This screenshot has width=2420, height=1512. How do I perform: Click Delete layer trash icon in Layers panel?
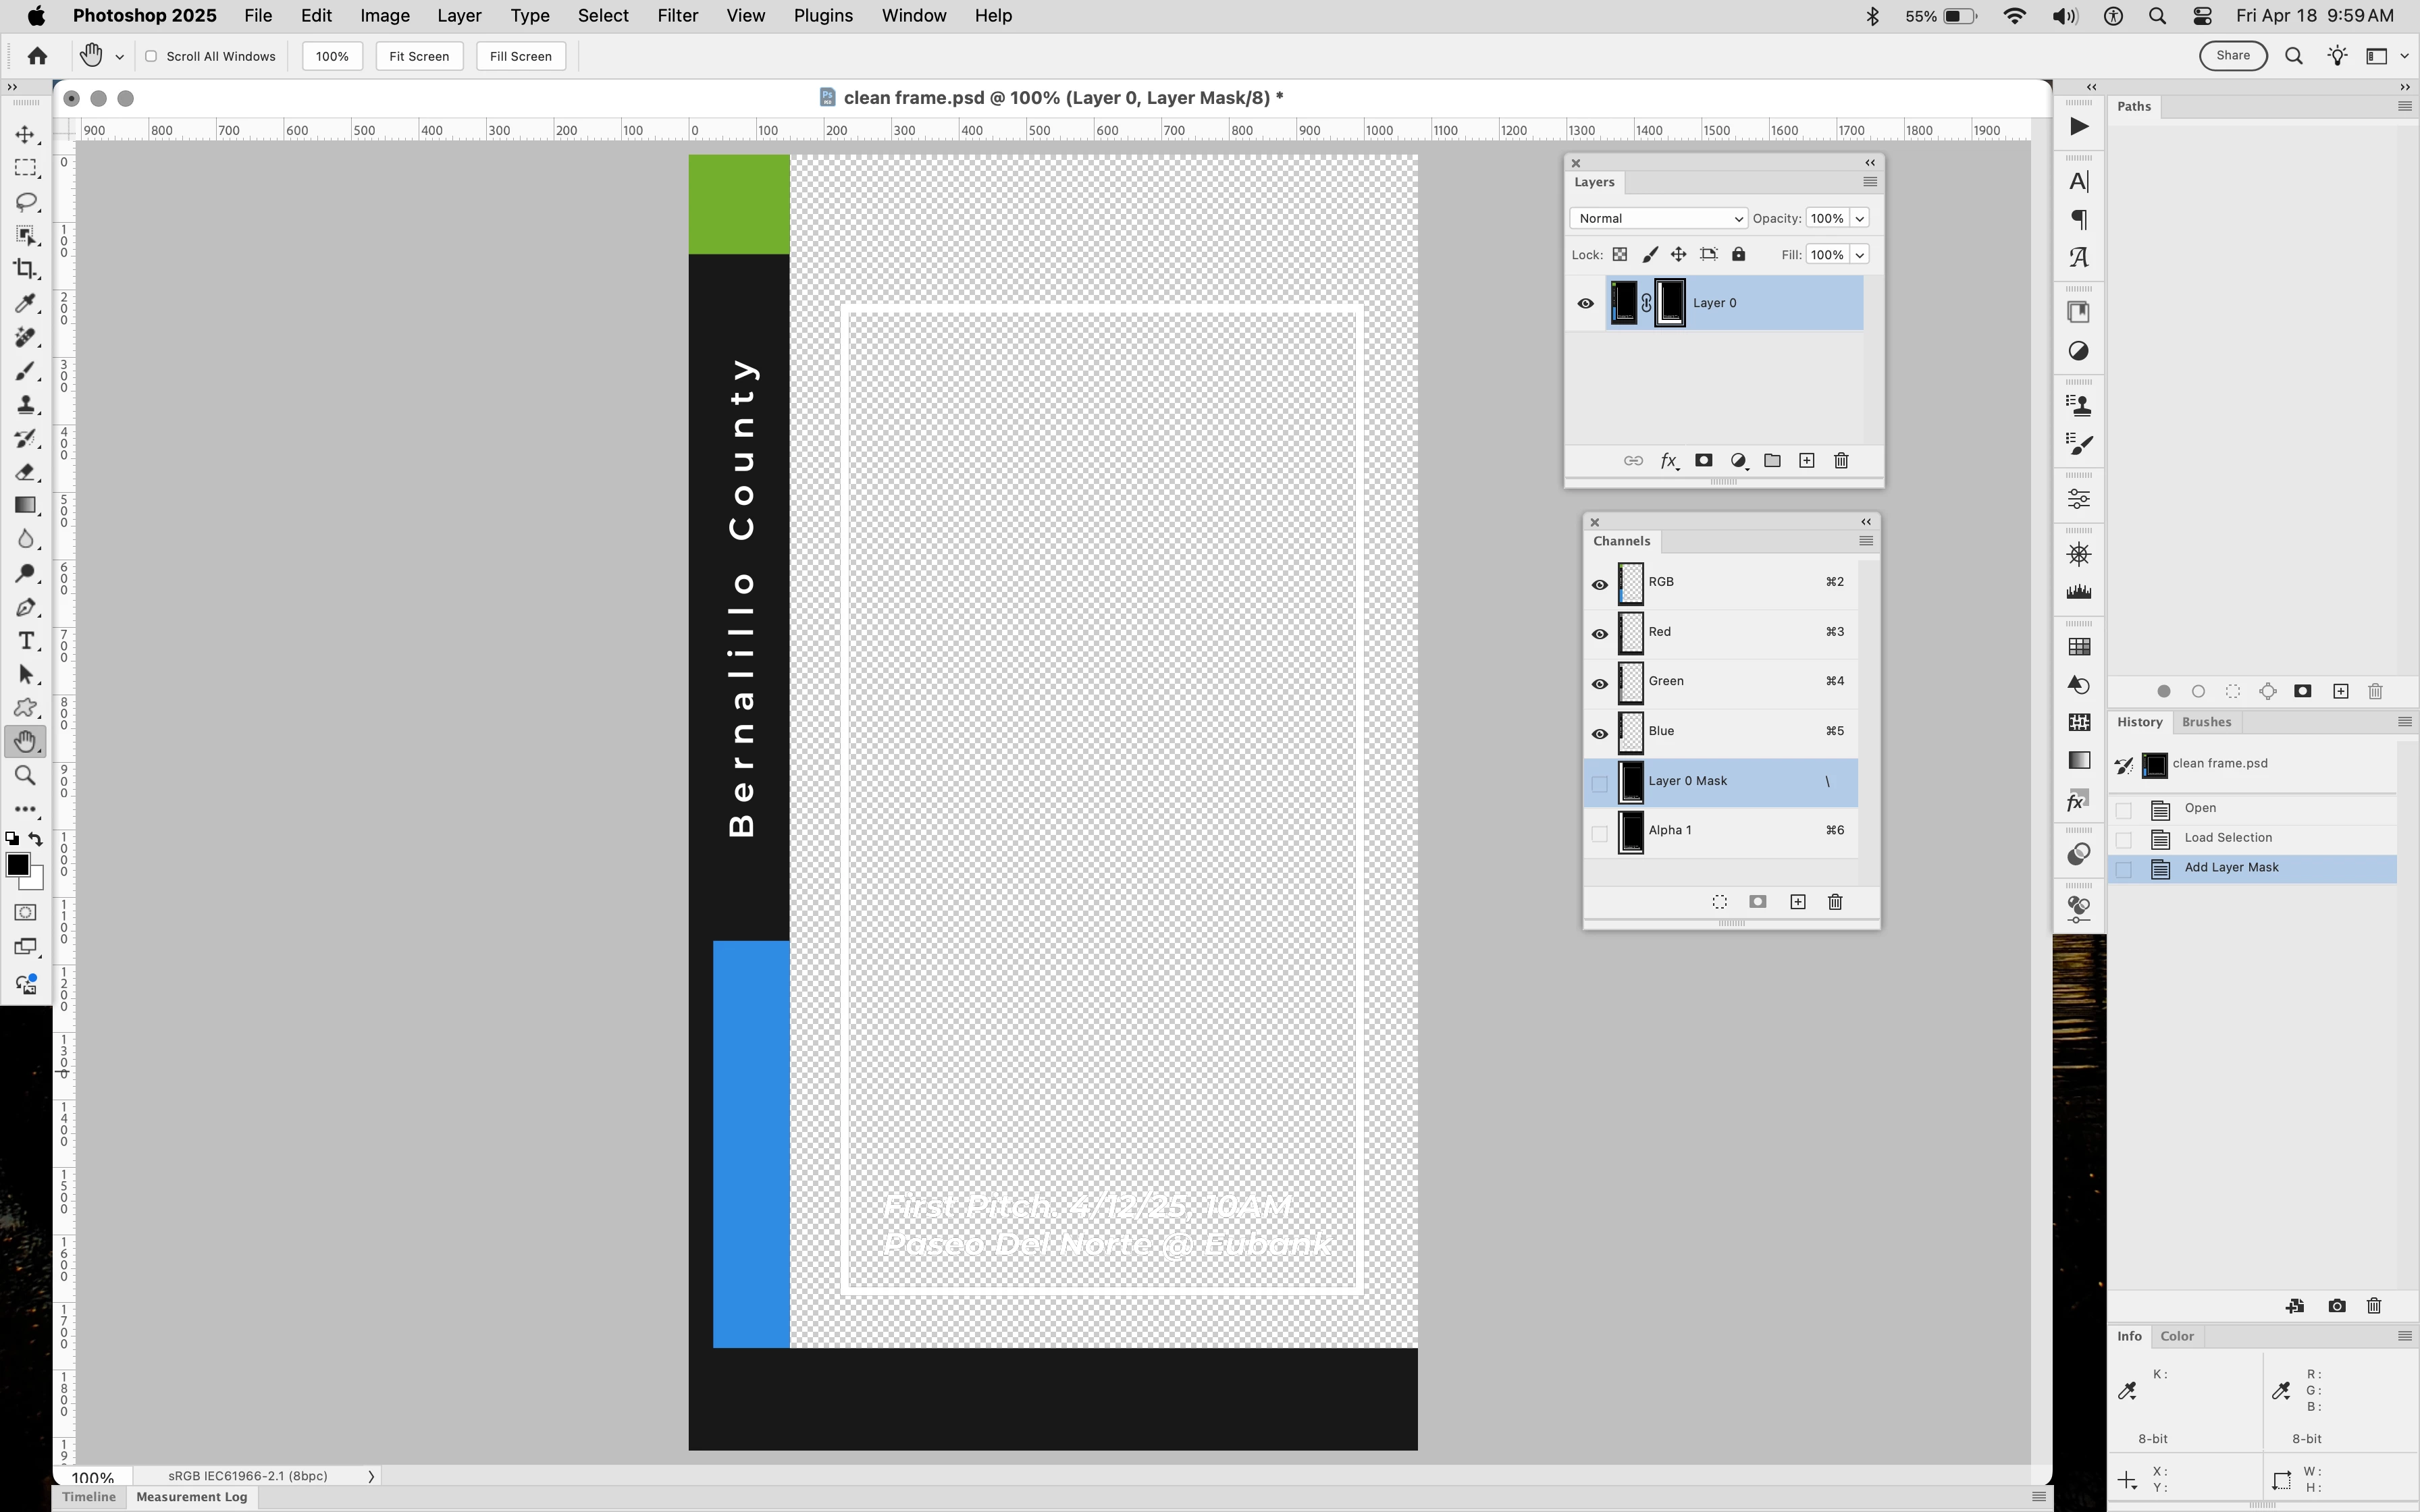click(1841, 461)
